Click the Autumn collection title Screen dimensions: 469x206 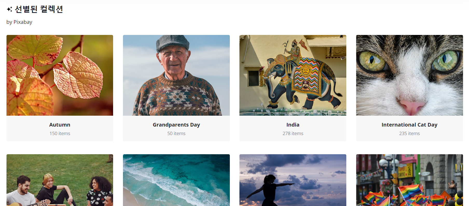[60, 125]
